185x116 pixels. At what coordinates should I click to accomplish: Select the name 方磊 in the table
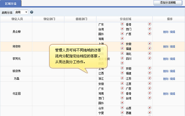point(17,78)
